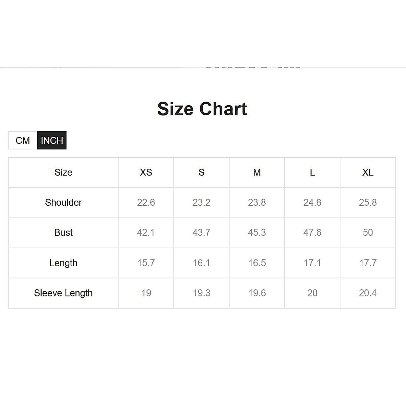Image resolution: width=406 pixels, height=406 pixels.
Task: Click the Sleeve Length row label
Action: click(x=63, y=293)
